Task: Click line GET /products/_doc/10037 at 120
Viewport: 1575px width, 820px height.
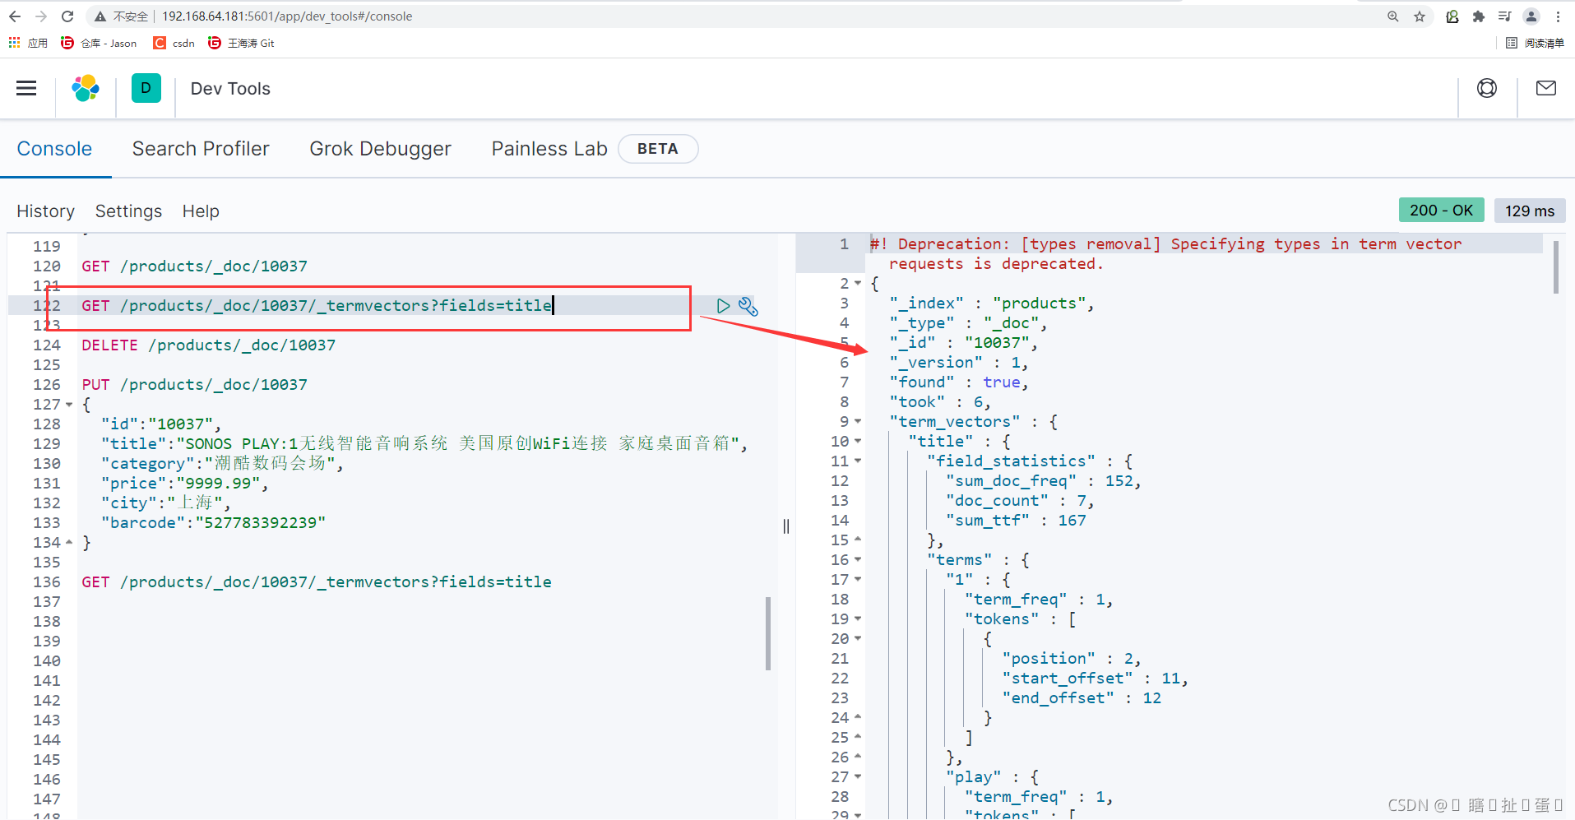Action: [x=194, y=266]
